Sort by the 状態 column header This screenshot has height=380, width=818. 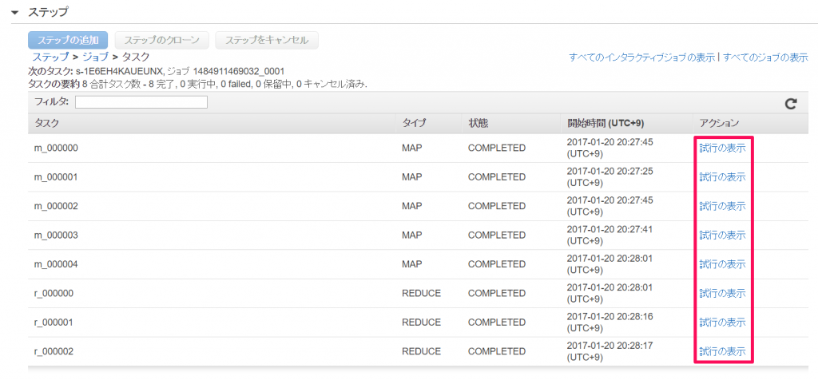[x=478, y=124]
